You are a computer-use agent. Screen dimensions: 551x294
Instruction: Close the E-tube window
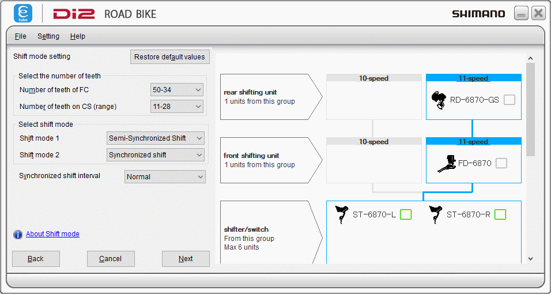point(538,13)
